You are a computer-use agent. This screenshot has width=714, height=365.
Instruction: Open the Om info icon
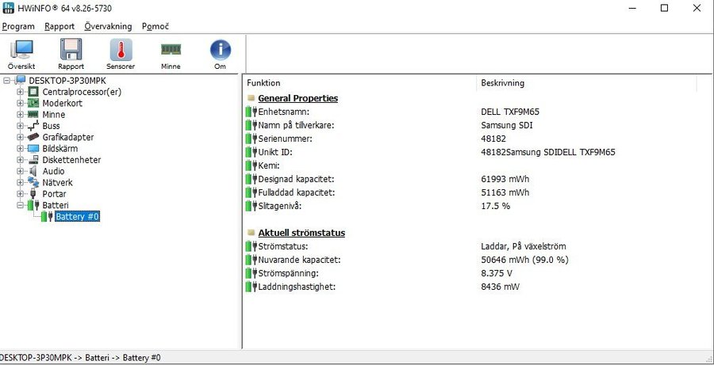point(221,50)
